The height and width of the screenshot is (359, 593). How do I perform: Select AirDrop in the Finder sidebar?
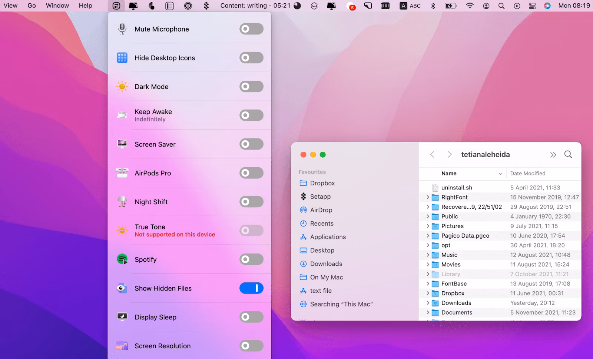[321, 210]
